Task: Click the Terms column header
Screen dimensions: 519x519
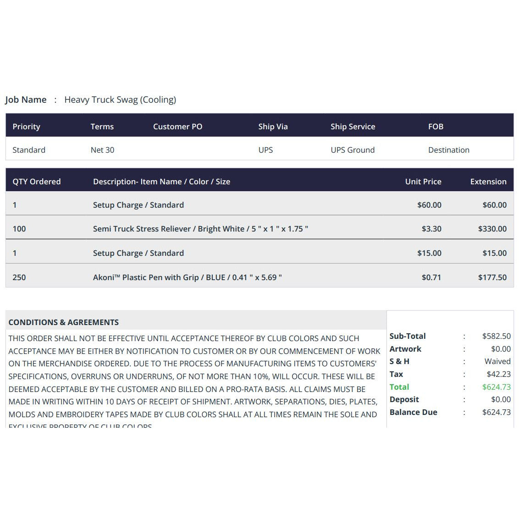Action: click(102, 127)
